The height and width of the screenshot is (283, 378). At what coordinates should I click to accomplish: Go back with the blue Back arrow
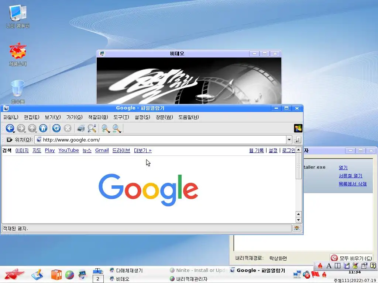pyautogui.click(x=10, y=128)
